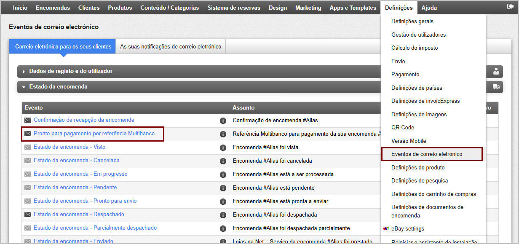Choose Definições de imagens
Viewport: 519px width, 244px height.
419,115
